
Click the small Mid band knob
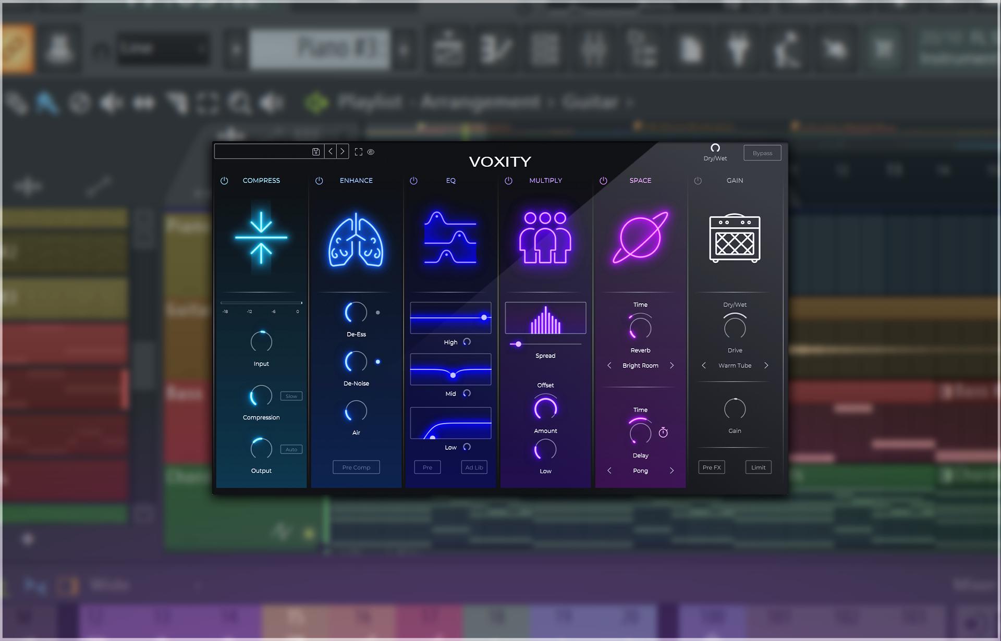coord(467,393)
